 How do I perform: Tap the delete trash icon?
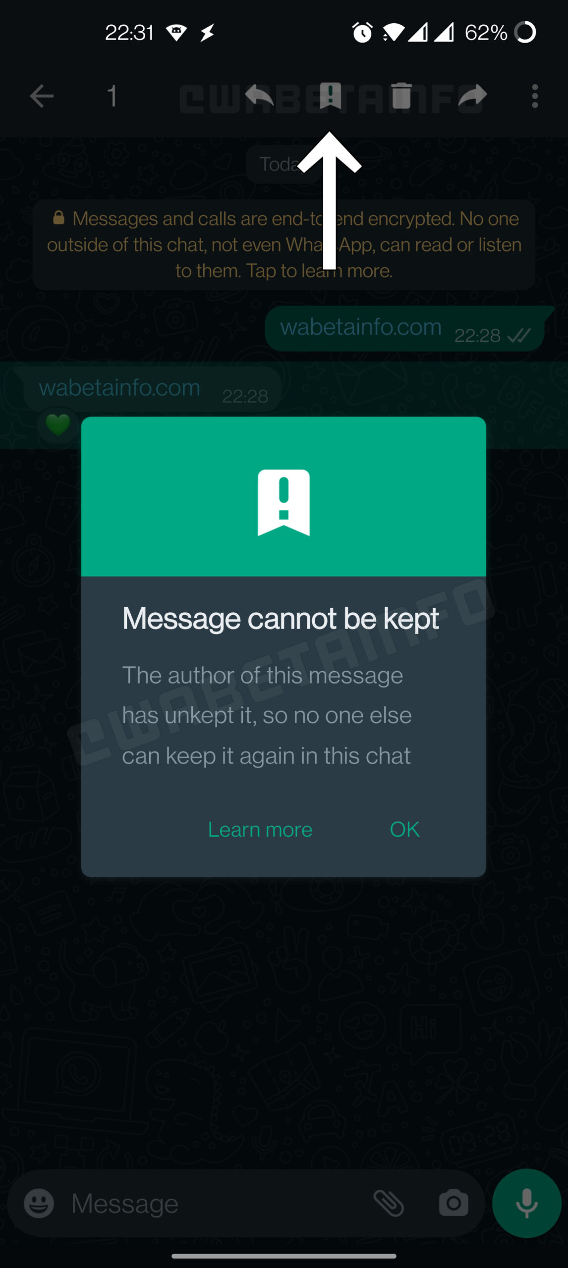point(401,95)
